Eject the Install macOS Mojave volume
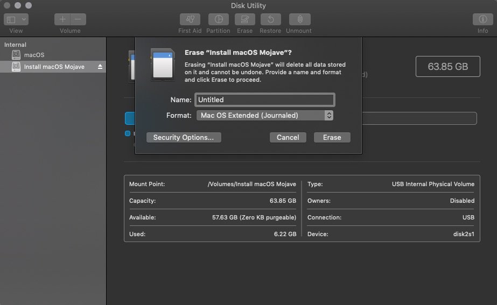 click(x=100, y=67)
